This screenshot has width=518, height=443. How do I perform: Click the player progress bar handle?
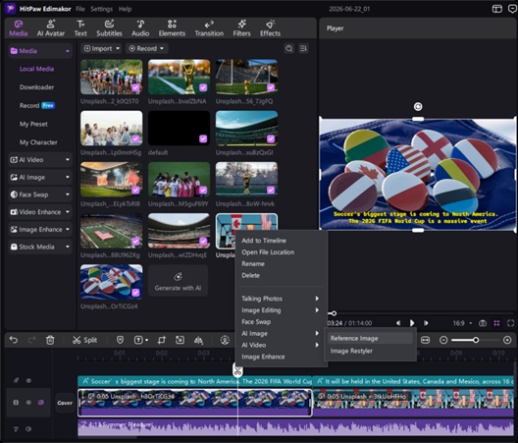334,313
